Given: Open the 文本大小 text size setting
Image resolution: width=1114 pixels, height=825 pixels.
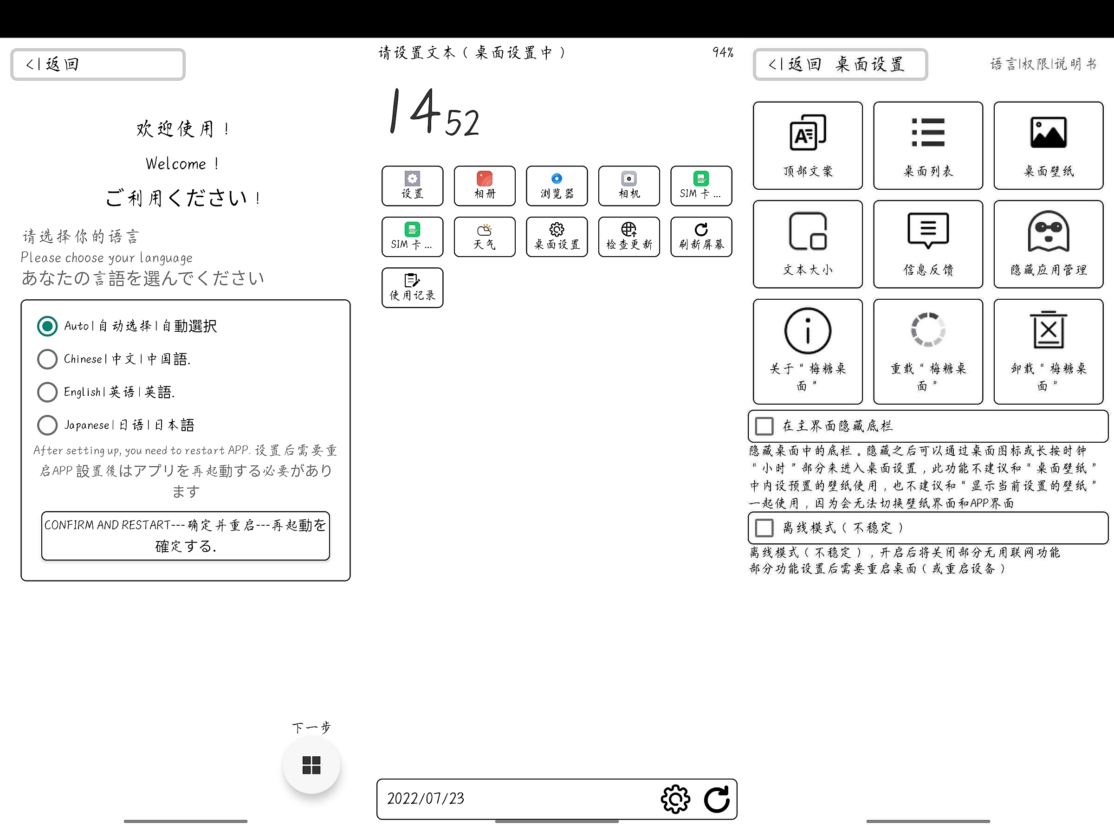Looking at the screenshot, I should [807, 244].
